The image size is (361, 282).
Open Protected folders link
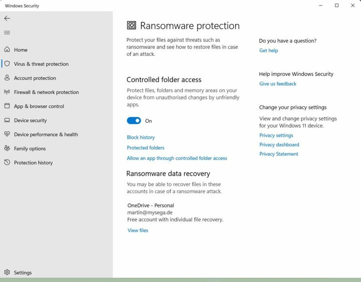click(145, 148)
